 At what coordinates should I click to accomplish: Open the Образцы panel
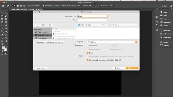point(165,19)
